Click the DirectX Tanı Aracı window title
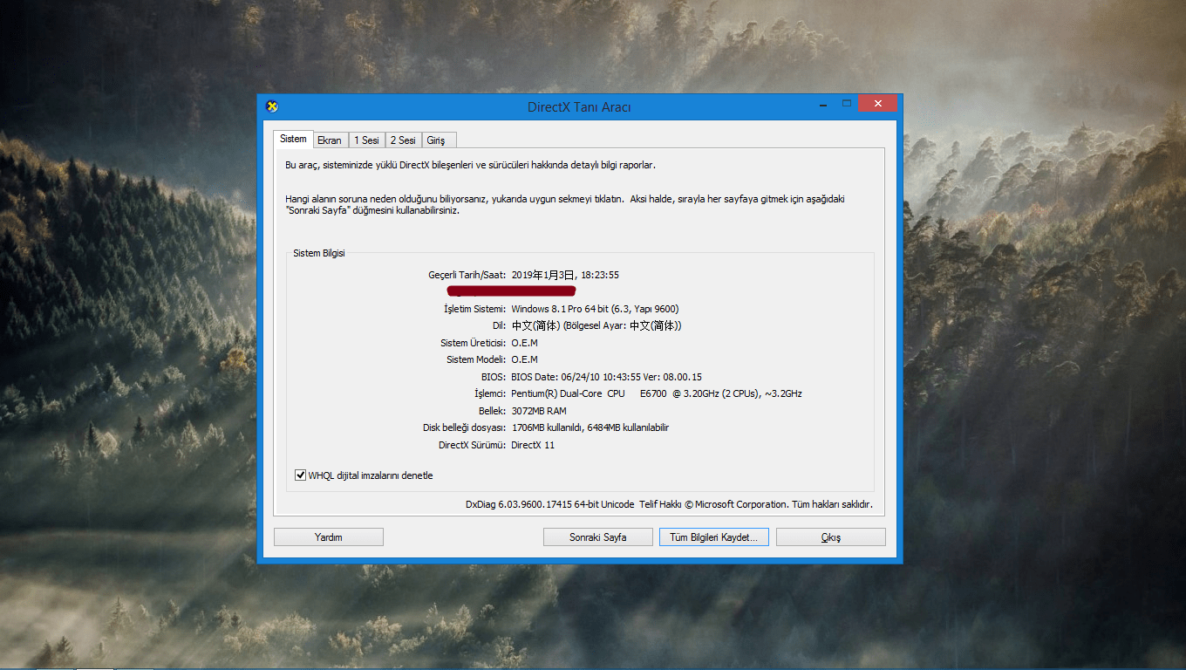Image resolution: width=1186 pixels, height=670 pixels. pos(579,106)
